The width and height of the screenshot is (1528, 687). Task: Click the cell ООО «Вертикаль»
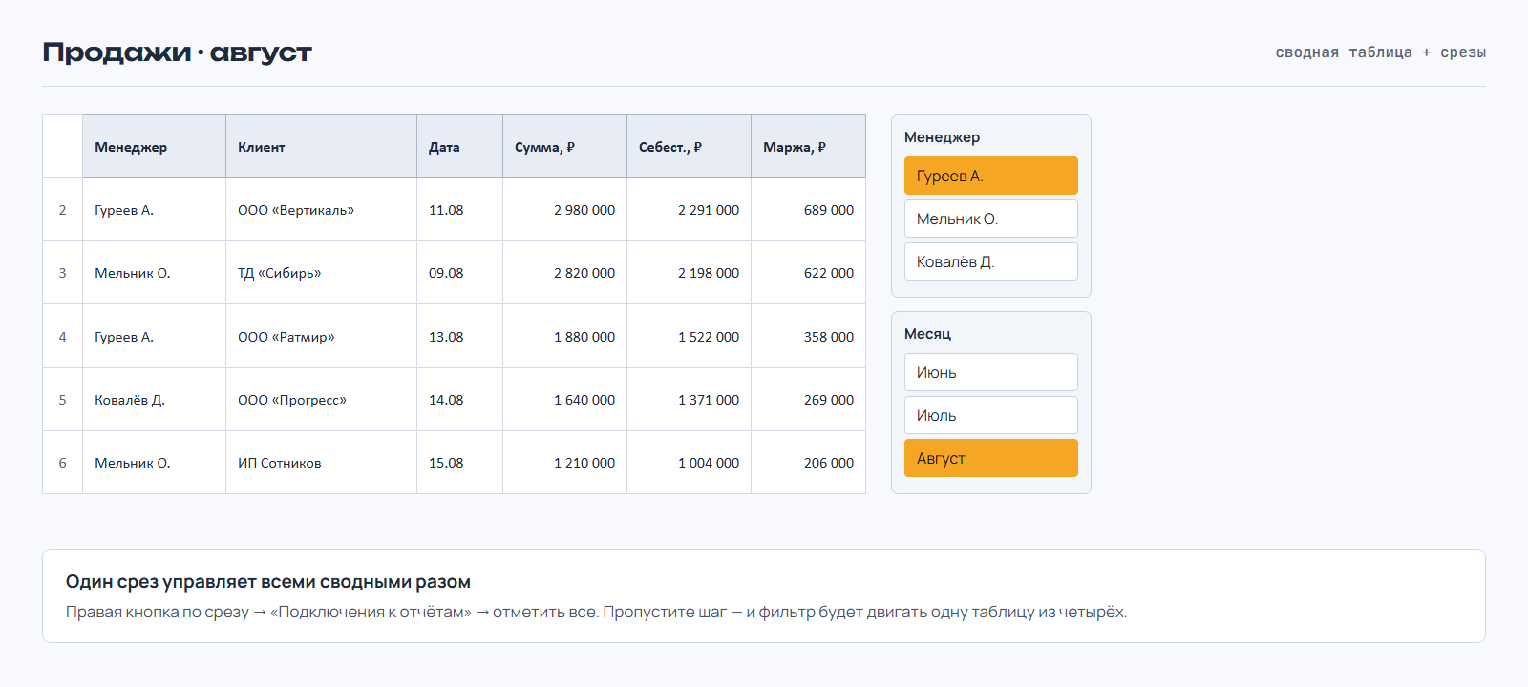click(x=322, y=210)
